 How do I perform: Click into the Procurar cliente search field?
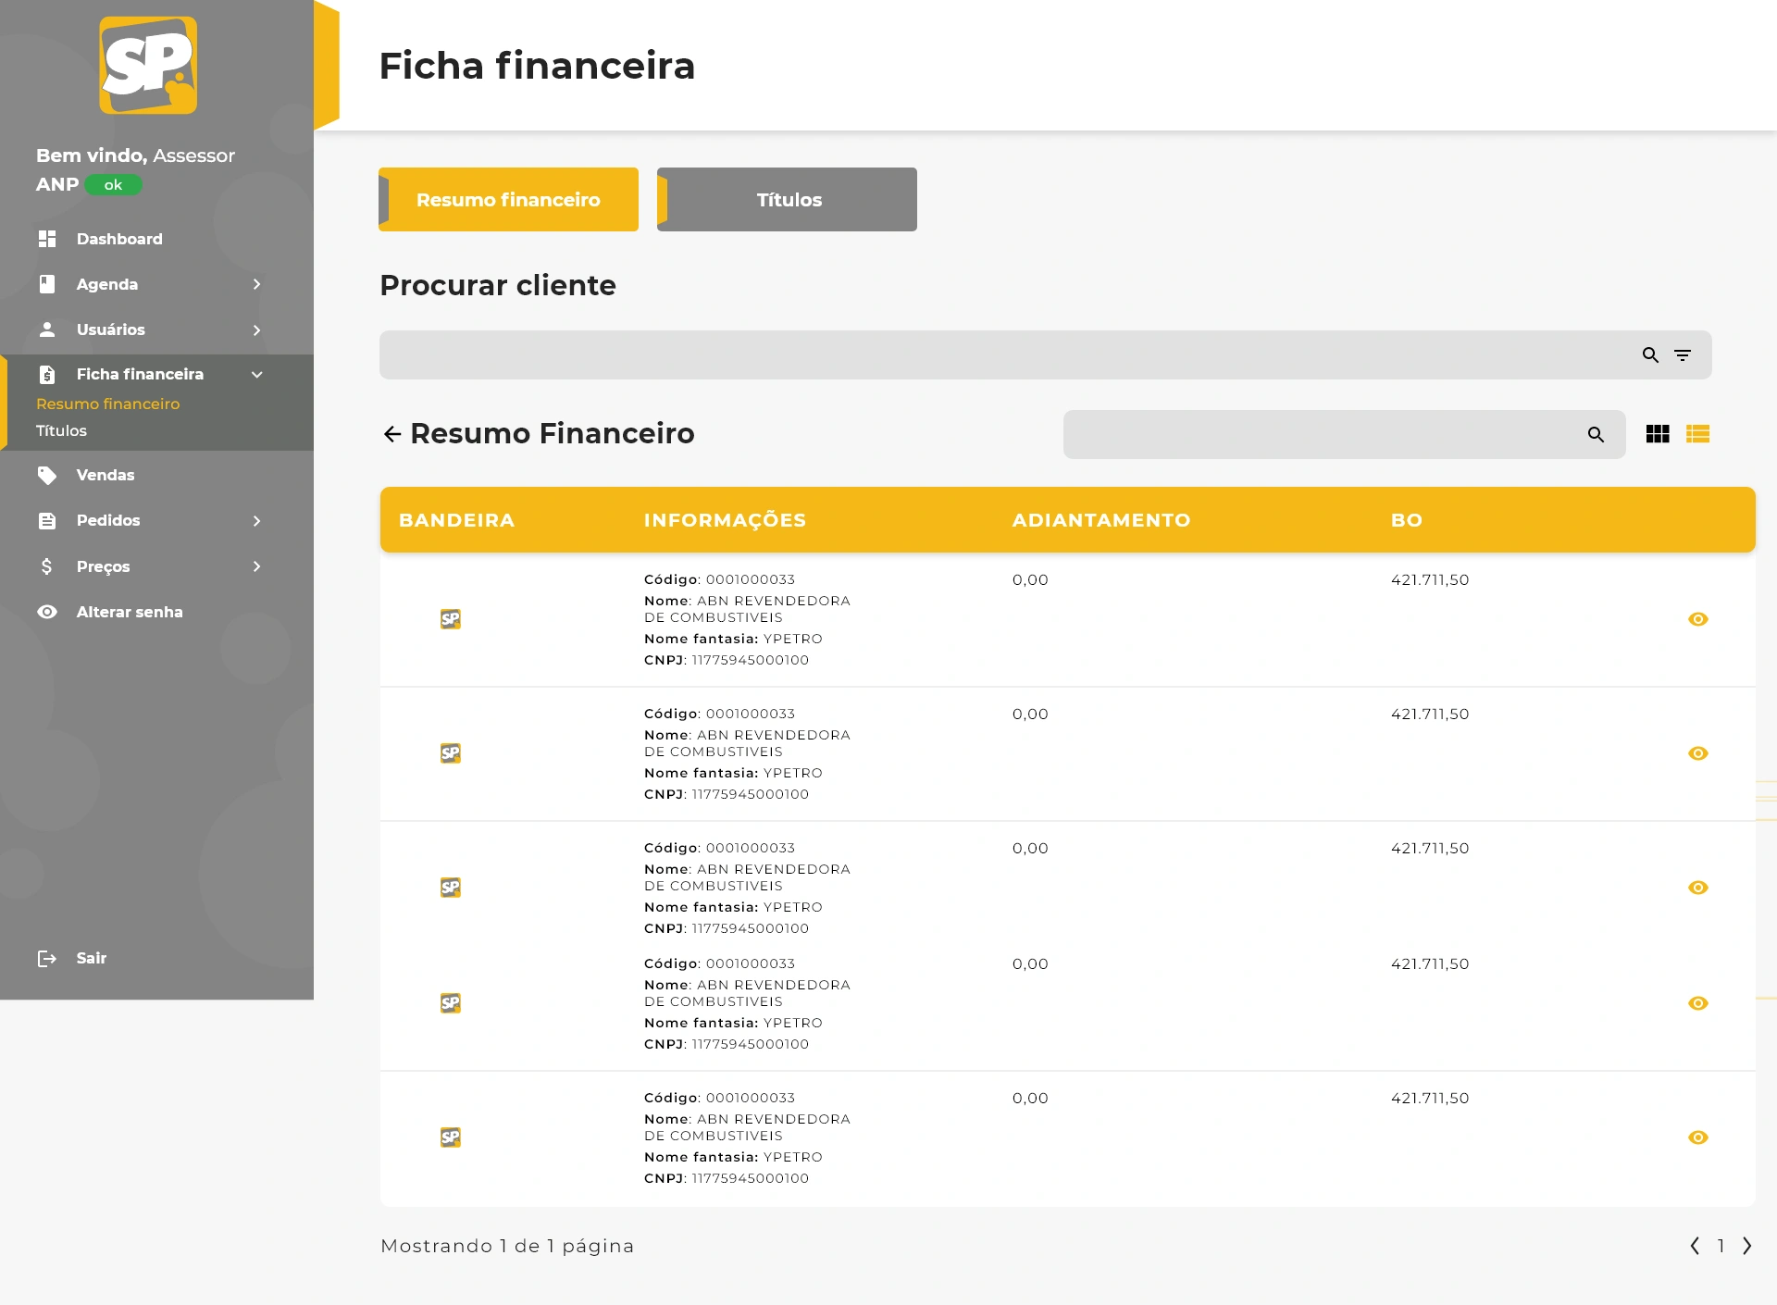(1000, 355)
